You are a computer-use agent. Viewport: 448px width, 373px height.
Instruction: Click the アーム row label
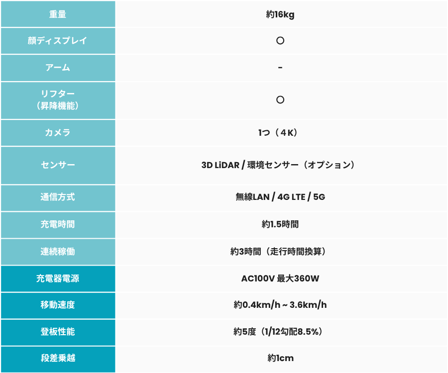[58, 68]
